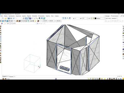Click the Z coordinate field
This screenshot has height=93, width=124.
click(x=58, y=21)
